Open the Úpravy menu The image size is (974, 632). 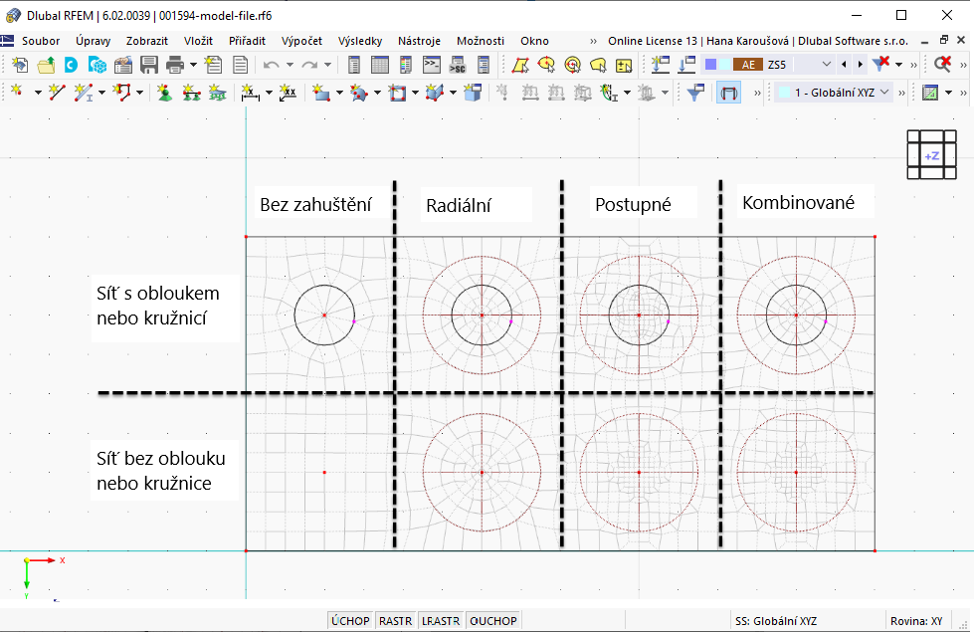click(x=94, y=41)
